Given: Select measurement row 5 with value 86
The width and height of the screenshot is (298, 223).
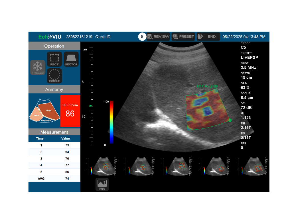Looking at the screenshot, I should coord(54,172).
